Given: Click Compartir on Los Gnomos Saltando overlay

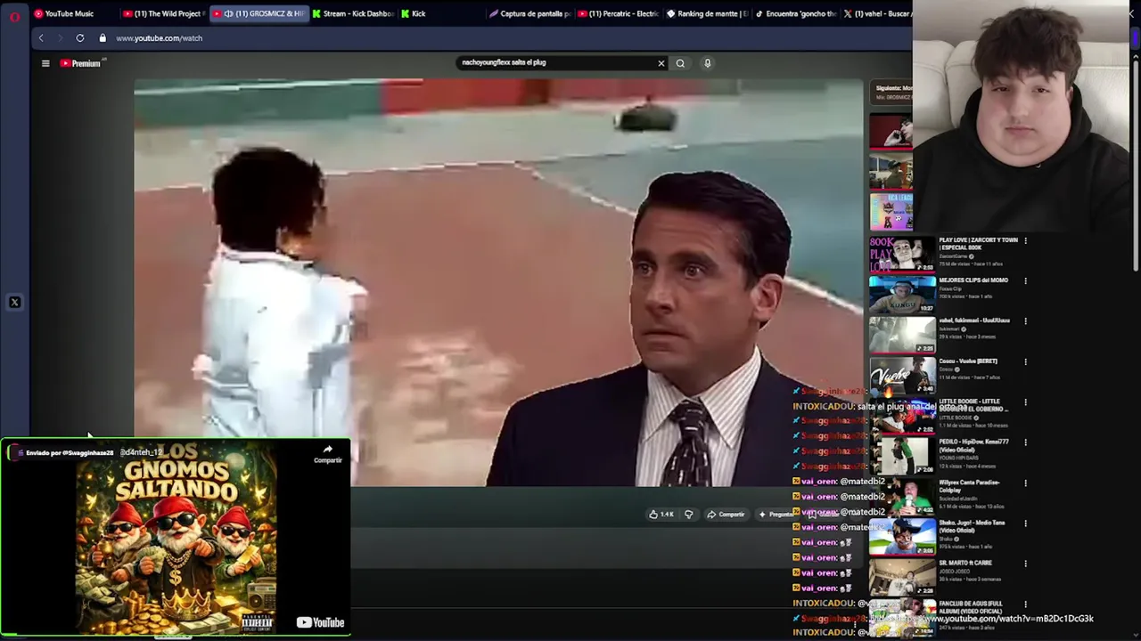Looking at the screenshot, I should [327, 454].
